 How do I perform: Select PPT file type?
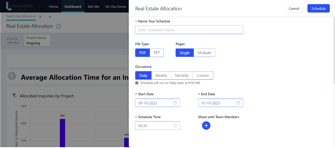click(x=157, y=53)
